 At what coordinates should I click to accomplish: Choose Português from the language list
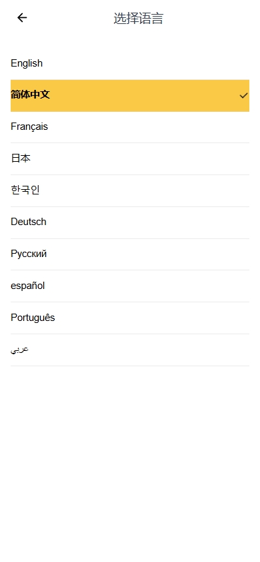pos(130,318)
